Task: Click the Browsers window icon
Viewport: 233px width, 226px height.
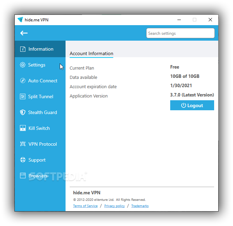Action: tap(23, 176)
